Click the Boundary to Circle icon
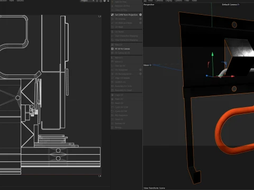The height and width of the screenshot is (190, 254). 112,86
